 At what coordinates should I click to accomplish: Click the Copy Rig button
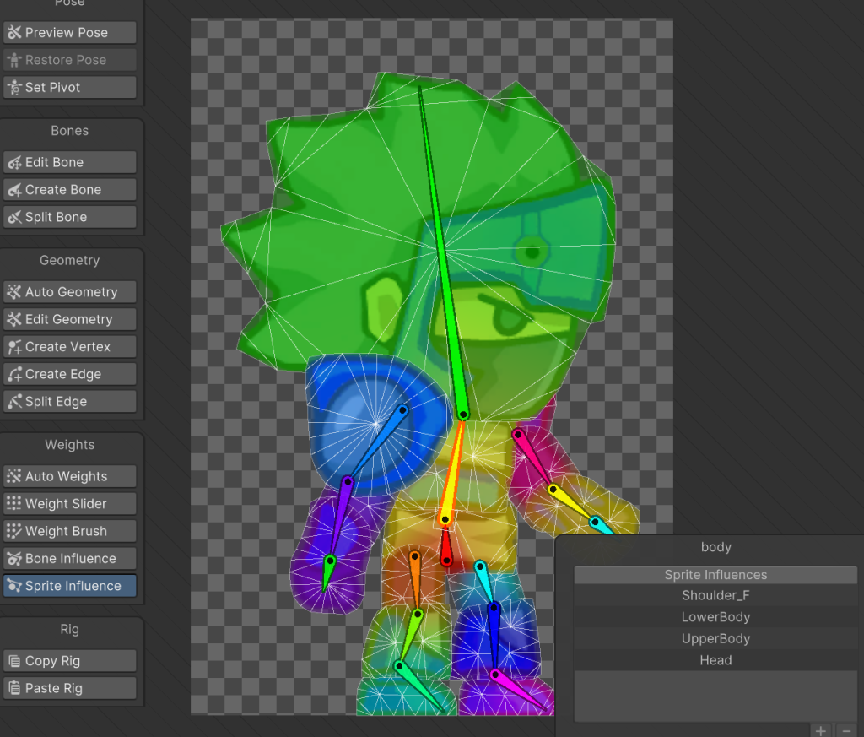click(x=69, y=661)
